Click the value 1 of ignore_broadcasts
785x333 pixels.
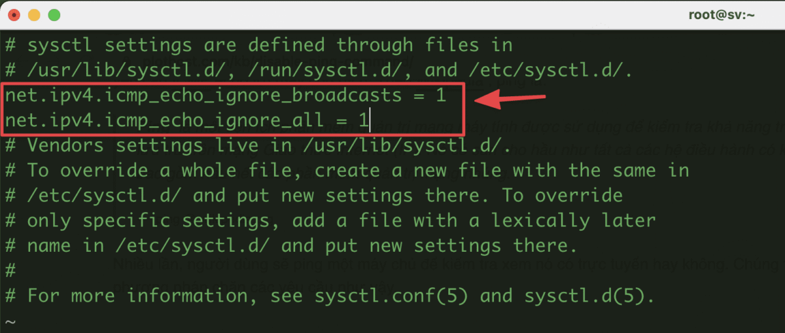pos(440,96)
